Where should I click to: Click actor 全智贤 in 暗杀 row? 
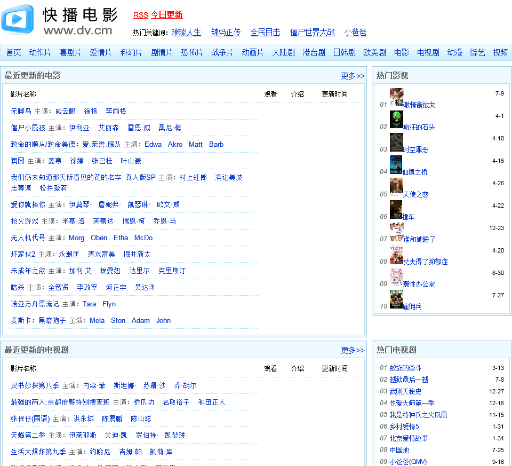(x=59, y=288)
